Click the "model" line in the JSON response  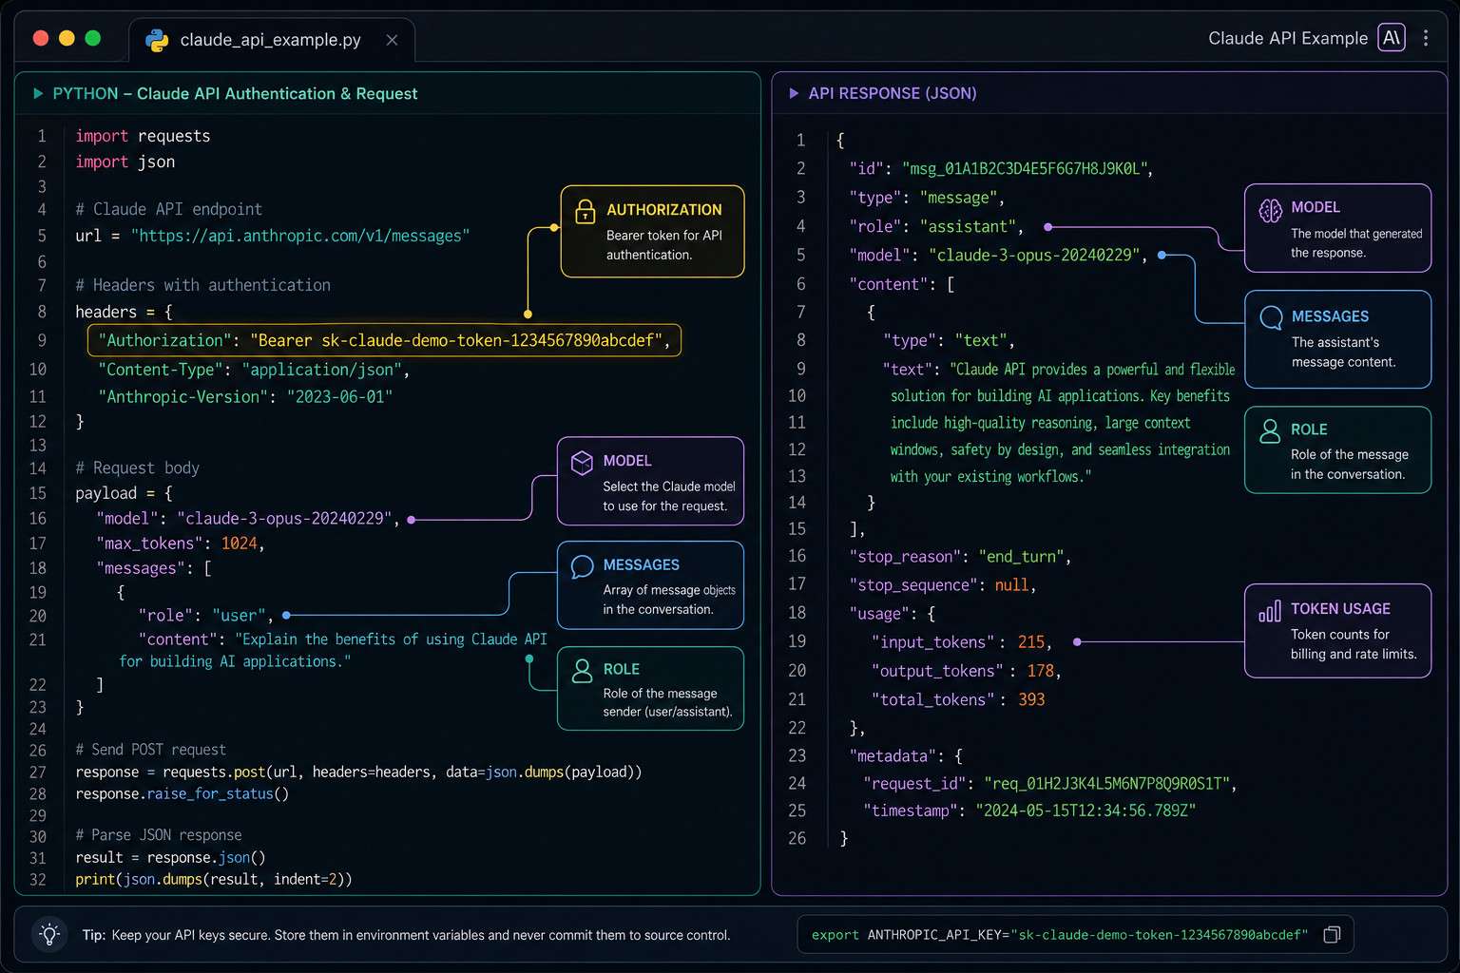tap(998, 256)
